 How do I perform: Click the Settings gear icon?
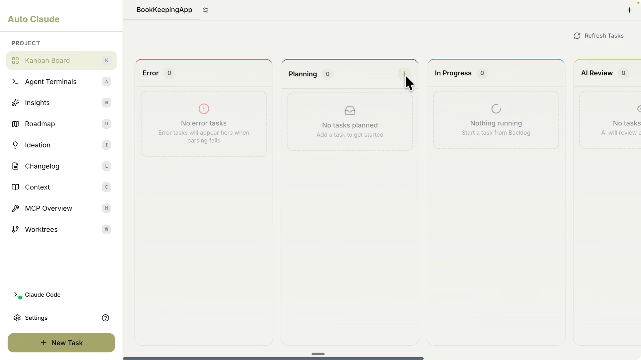point(17,318)
